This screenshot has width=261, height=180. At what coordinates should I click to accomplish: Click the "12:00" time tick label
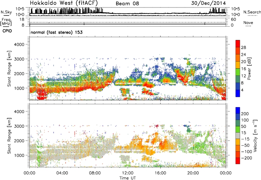pyautogui.click(x=128, y=173)
